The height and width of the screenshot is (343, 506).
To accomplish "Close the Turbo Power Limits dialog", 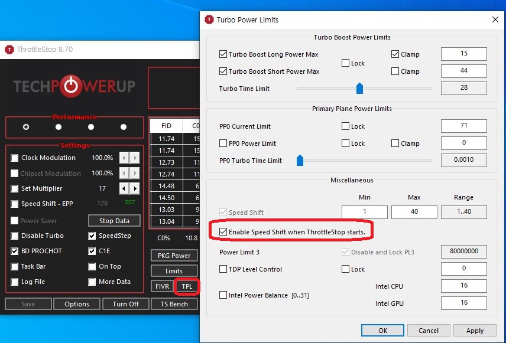I will [x=495, y=19].
